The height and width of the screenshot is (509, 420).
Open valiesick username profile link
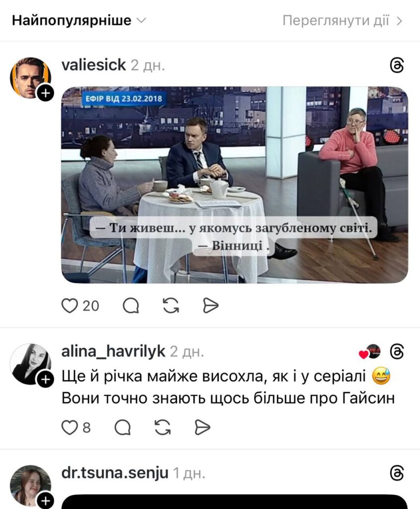(x=93, y=65)
